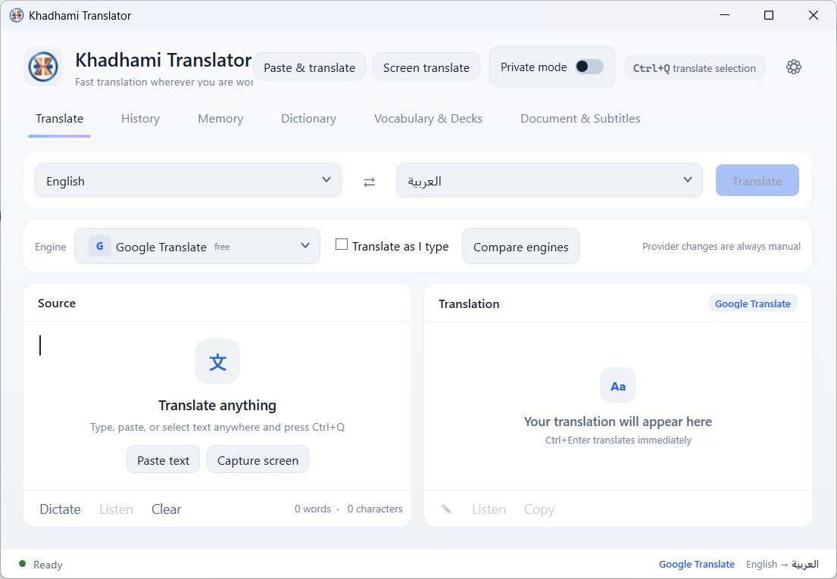Click the 'Translate anything' heading

217,405
